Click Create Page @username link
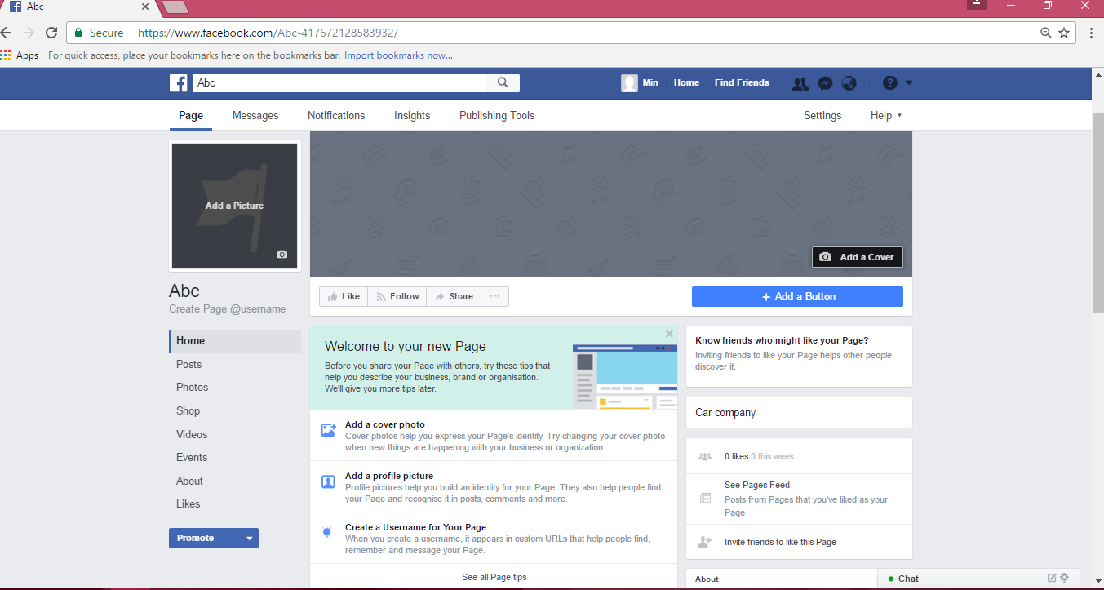 pyautogui.click(x=228, y=309)
